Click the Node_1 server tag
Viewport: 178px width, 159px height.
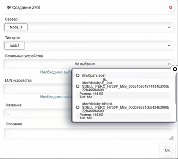(16, 27)
